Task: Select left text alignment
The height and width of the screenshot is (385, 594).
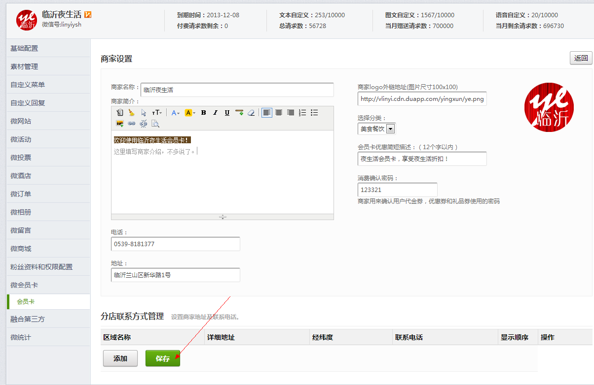Action: (x=266, y=113)
